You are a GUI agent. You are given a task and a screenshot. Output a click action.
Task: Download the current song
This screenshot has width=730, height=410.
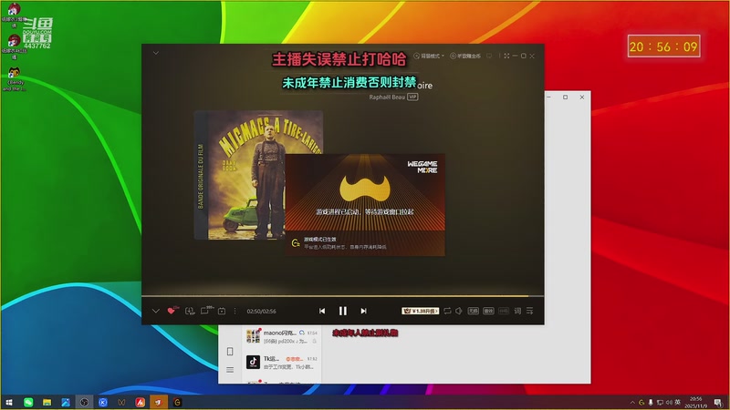[190, 311]
